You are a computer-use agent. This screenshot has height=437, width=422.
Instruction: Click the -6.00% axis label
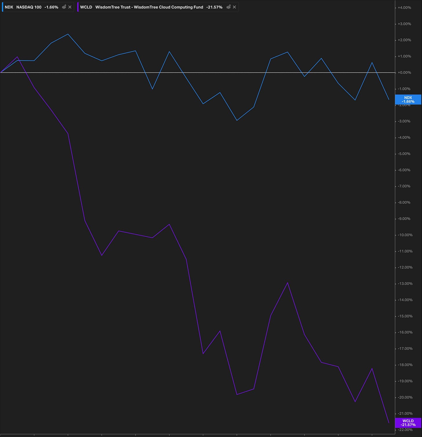pyautogui.click(x=405, y=170)
